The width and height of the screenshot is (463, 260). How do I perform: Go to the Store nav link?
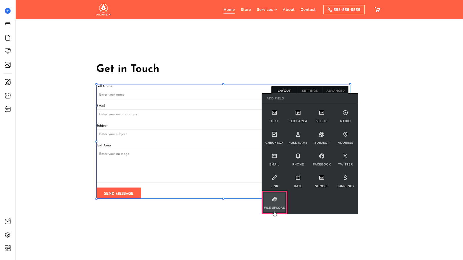[x=246, y=10]
